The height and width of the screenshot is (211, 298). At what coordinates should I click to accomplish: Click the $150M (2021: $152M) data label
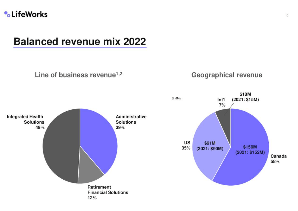[250, 150]
